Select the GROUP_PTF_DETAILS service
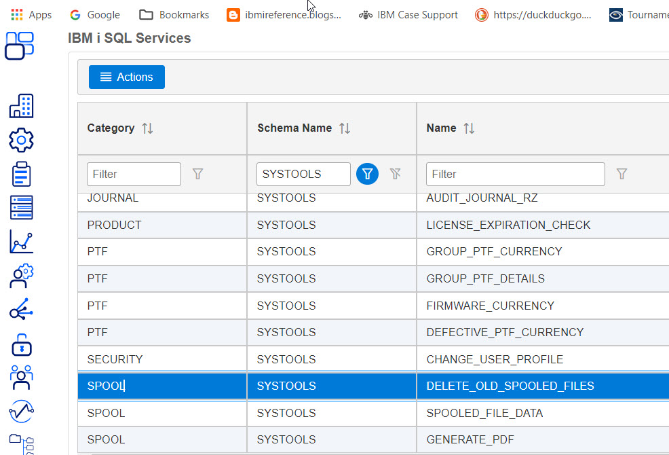 pos(486,278)
